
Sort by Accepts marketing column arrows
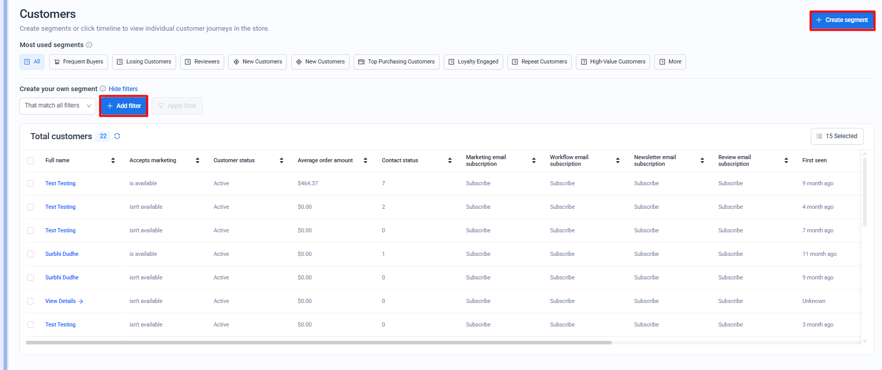click(198, 161)
